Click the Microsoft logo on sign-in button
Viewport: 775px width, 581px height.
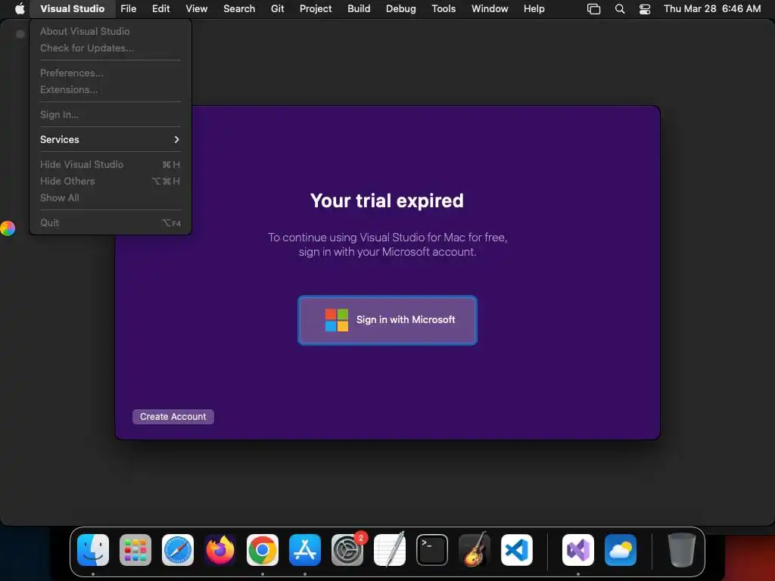point(337,320)
